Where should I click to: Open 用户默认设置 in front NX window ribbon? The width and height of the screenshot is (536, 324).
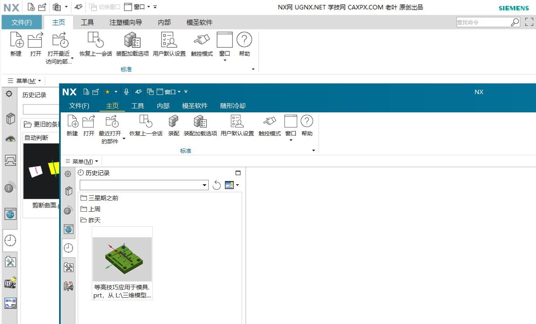click(237, 125)
